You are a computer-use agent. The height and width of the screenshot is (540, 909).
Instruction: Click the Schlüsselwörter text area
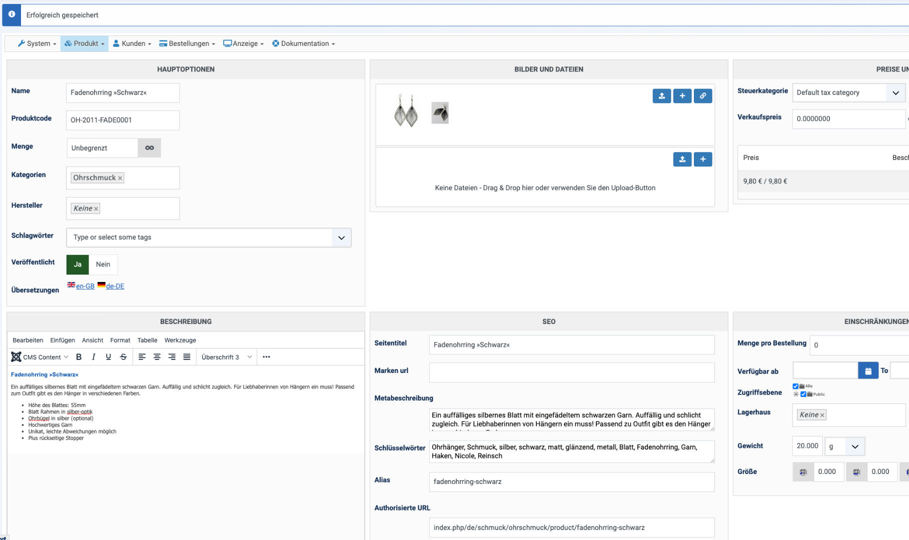(x=572, y=451)
